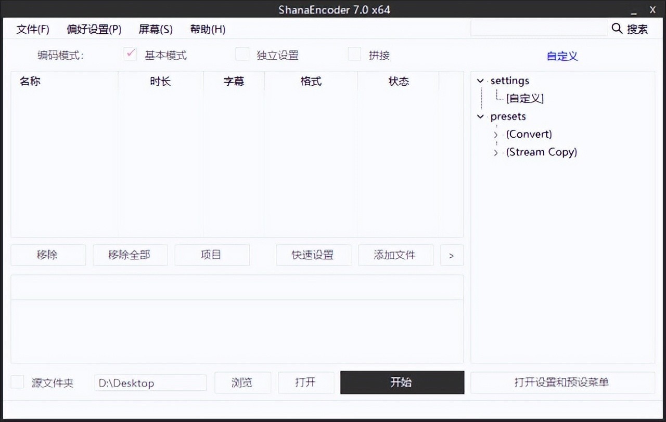Click the 快速设置 button
Screen dimensions: 666x422
pyautogui.click(x=313, y=255)
